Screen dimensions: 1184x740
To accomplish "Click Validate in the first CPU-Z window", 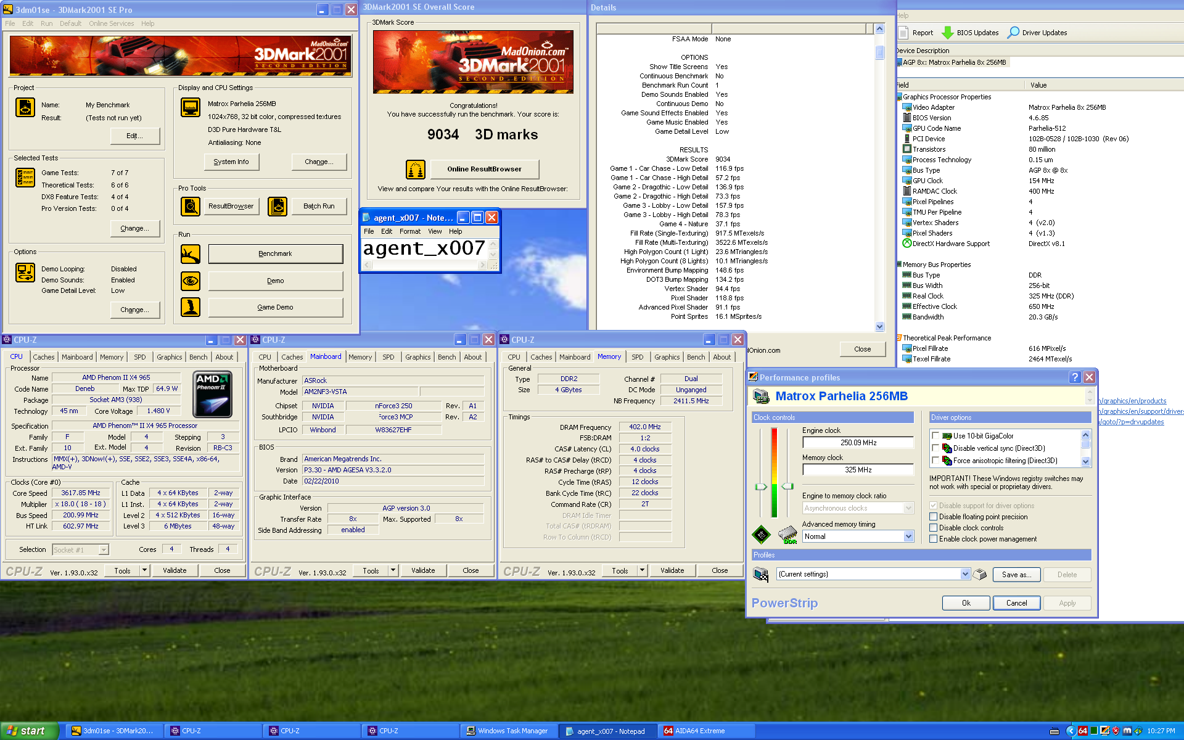I will 175,570.
